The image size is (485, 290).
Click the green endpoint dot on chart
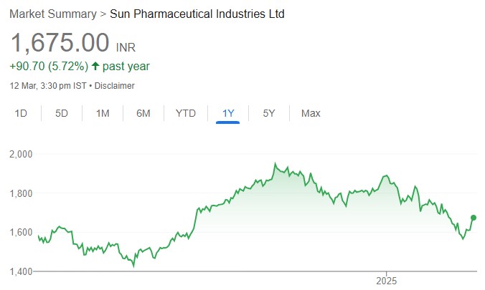pos(474,217)
